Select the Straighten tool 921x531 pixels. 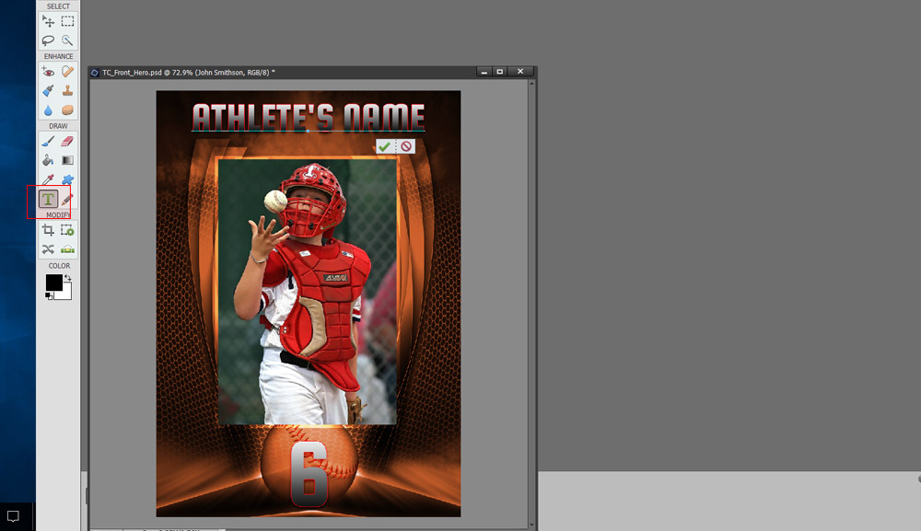(x=67, y=249)
